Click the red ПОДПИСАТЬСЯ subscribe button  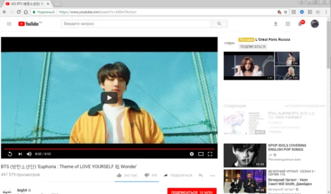pyautogui.click(x=192, y=191)
